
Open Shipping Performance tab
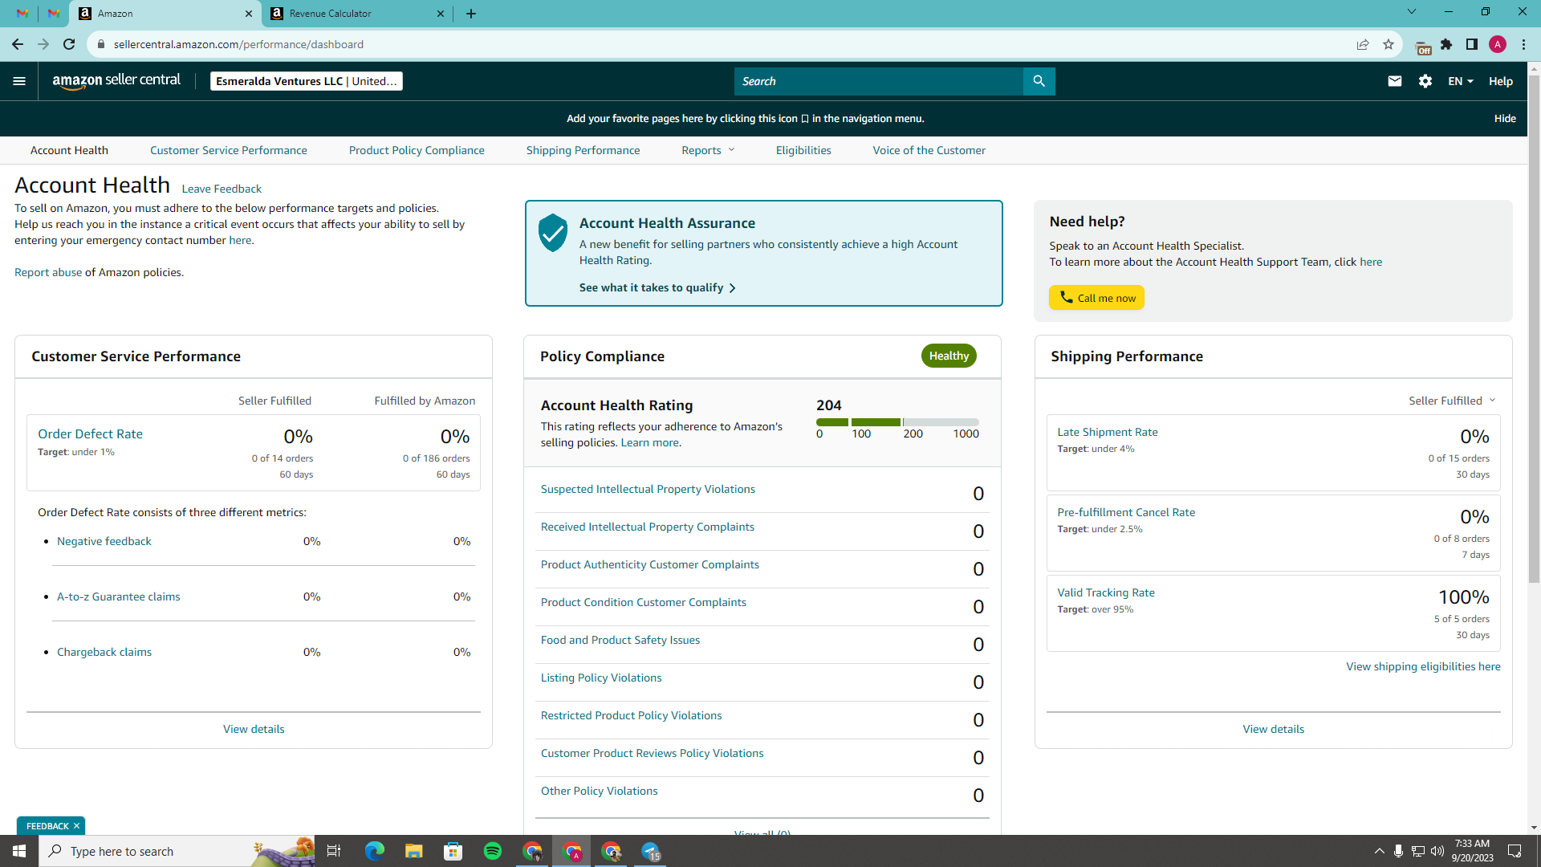[583, 150]
